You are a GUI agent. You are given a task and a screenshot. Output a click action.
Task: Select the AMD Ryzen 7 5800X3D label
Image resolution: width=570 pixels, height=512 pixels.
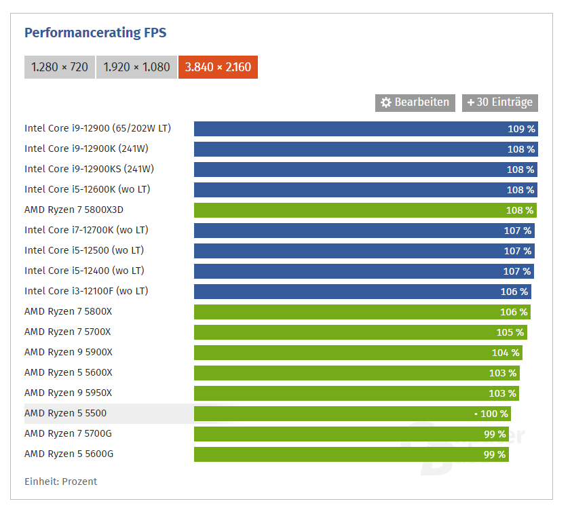74,210
